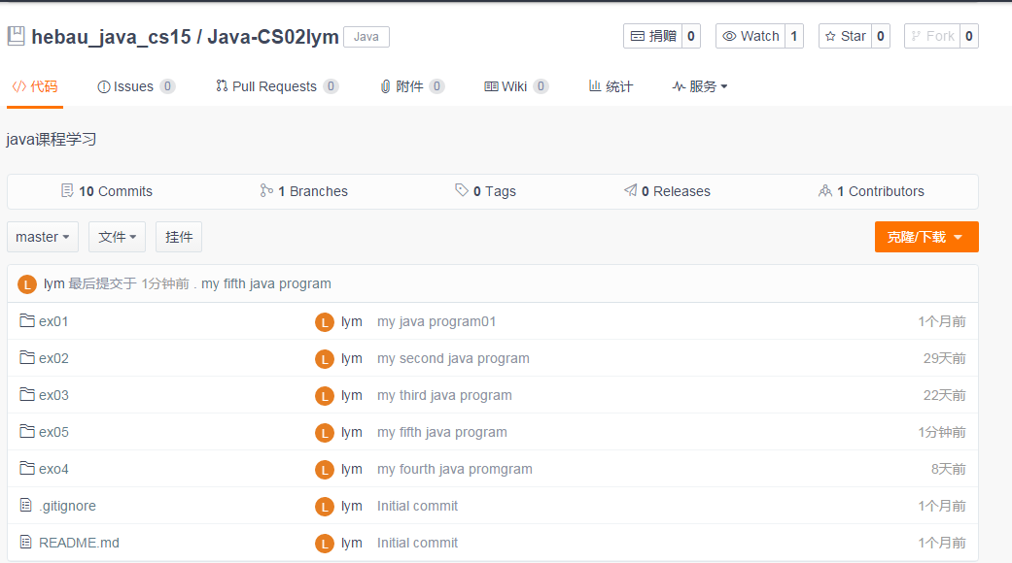
Task: Click lym avatar in ex01 row
Action: coord(324,322)
